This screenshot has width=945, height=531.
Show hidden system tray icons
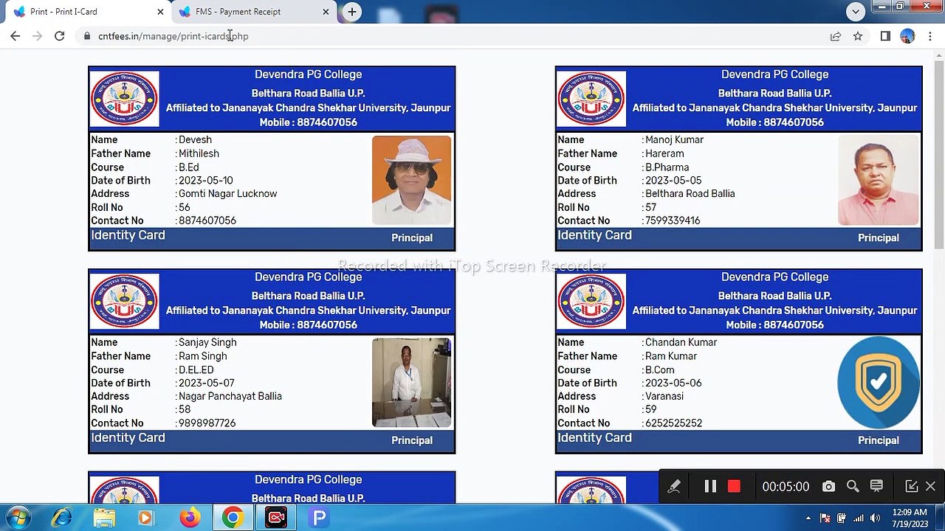[x=808, y=518]
